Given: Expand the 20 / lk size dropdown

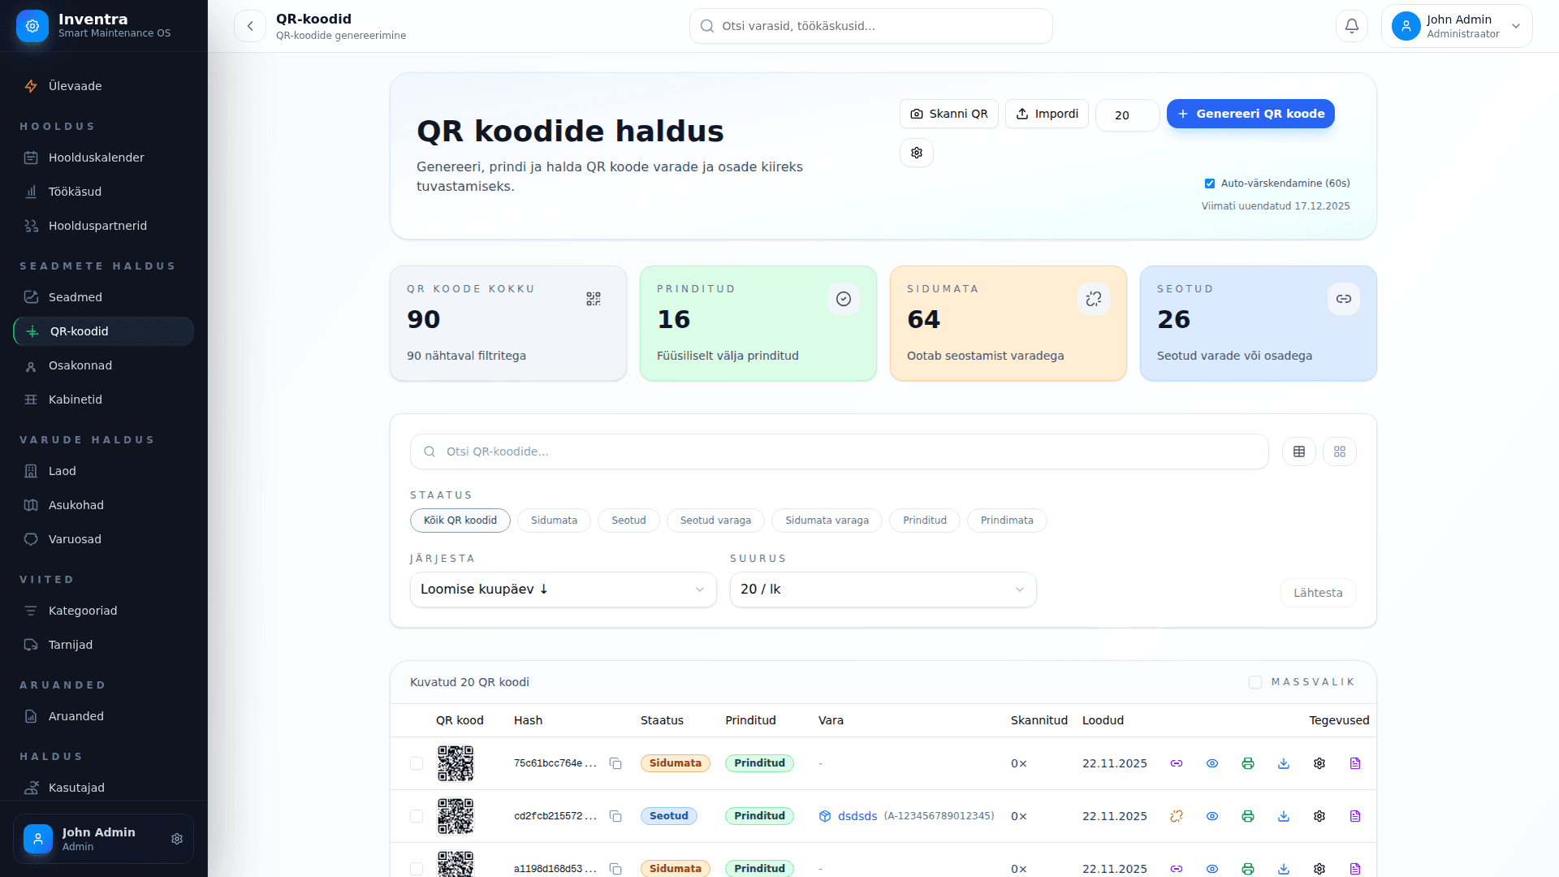Looking at the screenshot, I should coord(882,590).
